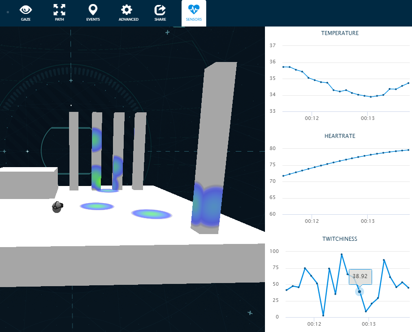This screenshot has width=412, height=332.
Task: Click the lowest temperature data point
Action: point(371,97)
